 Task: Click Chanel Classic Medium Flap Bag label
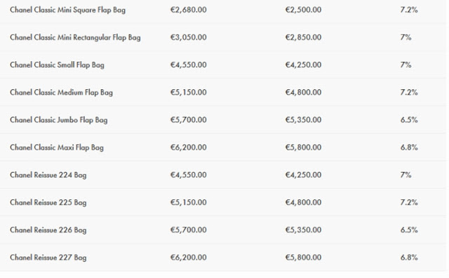point(61,93)
